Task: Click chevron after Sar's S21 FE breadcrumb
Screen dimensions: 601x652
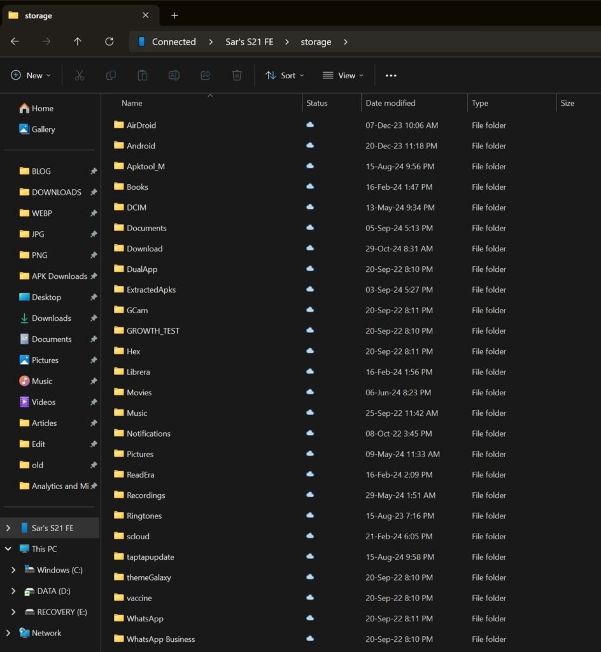Action: [x=286, y=42]
